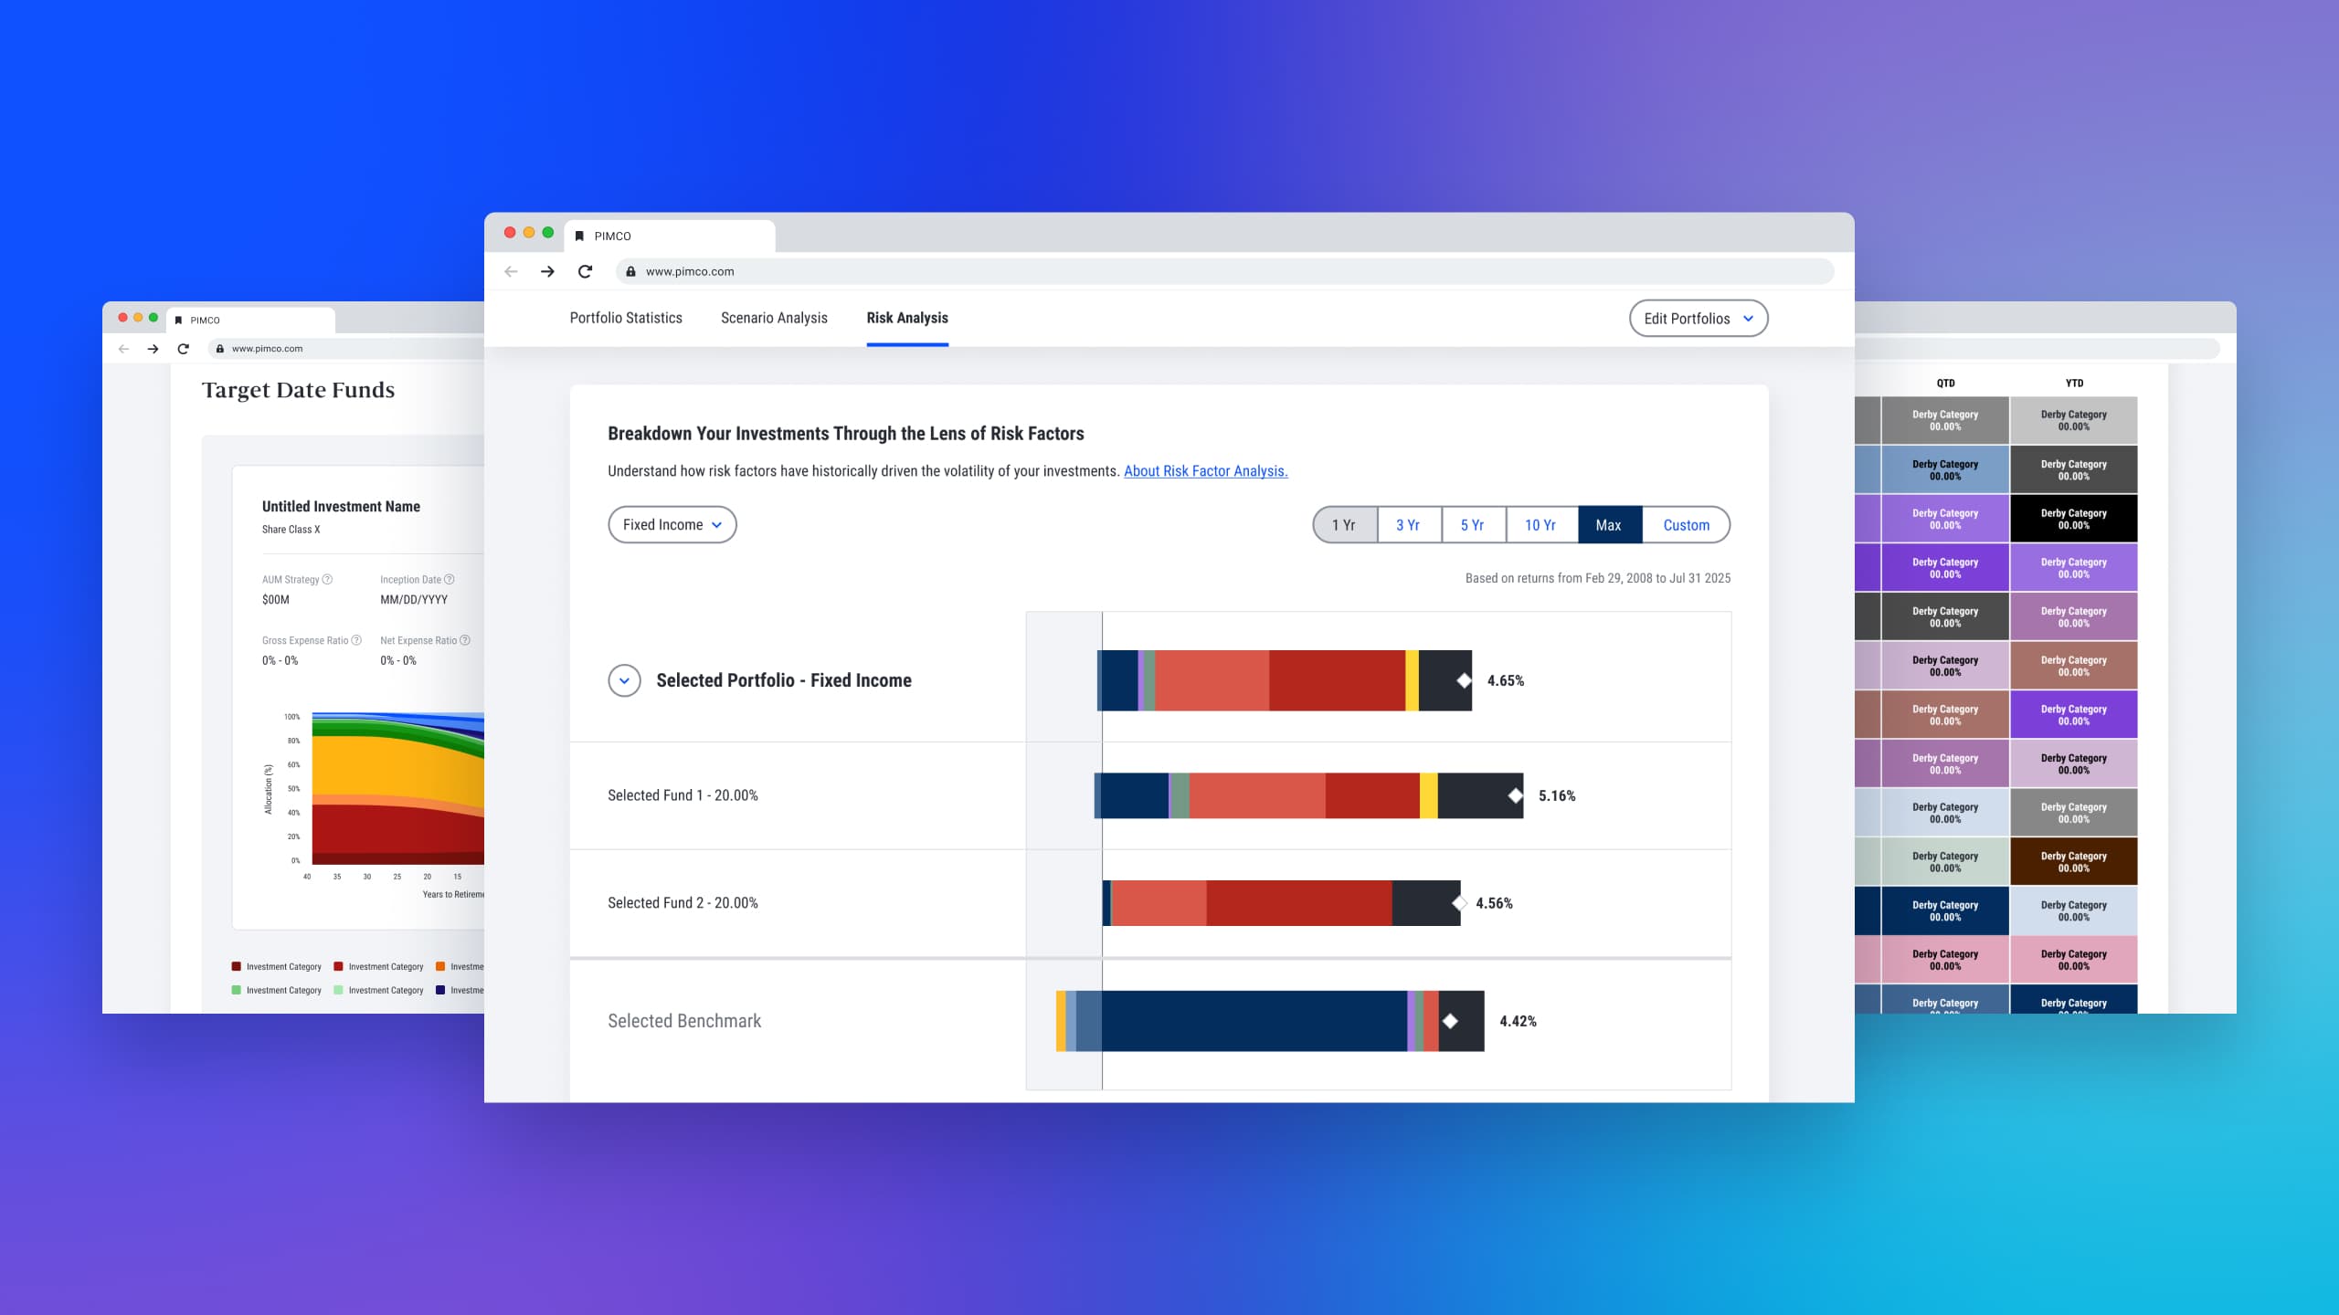The width and height of the screenshot is (2339, 1315).
Task: Click the forward arrow in the Target Date Funds window
Action: click(152, 348)
